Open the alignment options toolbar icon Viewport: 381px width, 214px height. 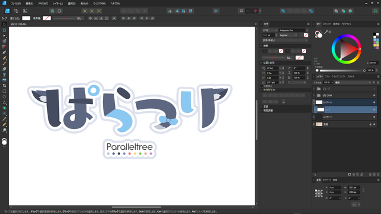pos(216,11)
